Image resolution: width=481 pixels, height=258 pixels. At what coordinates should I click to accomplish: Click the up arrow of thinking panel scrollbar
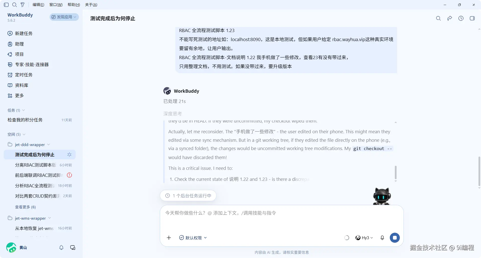click(396, 122)
